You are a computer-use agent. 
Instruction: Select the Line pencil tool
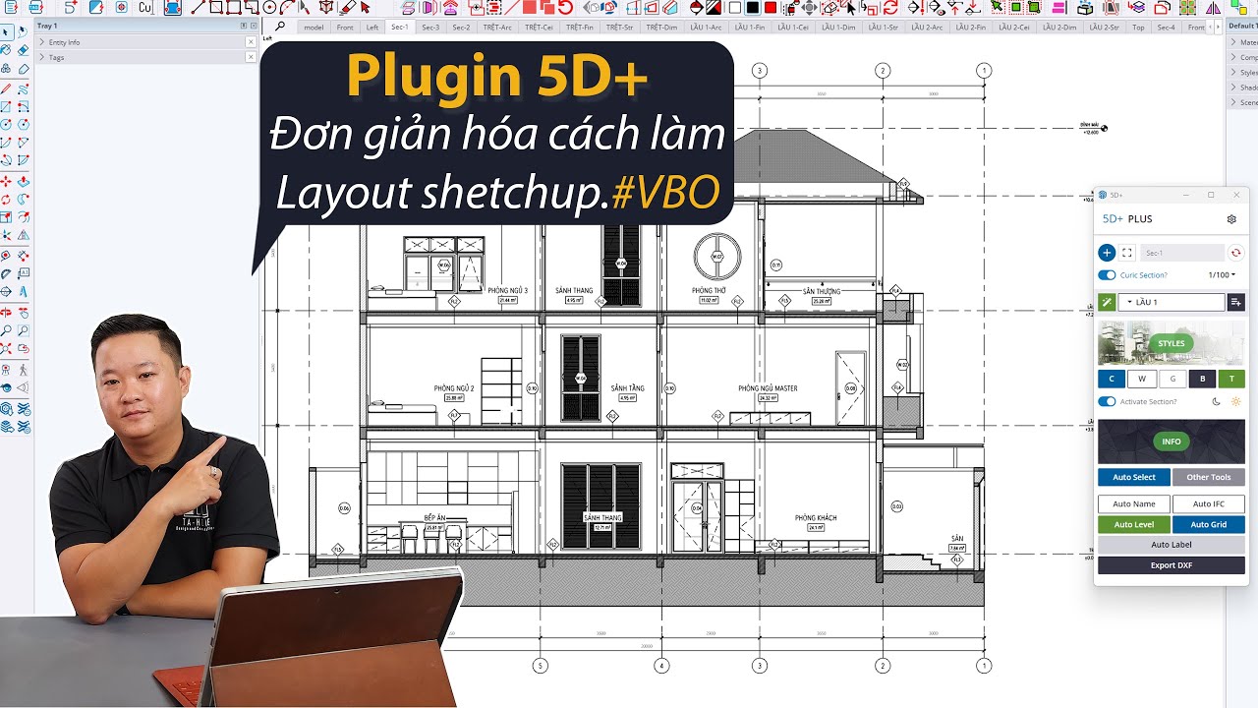click(x=6, y=89)
